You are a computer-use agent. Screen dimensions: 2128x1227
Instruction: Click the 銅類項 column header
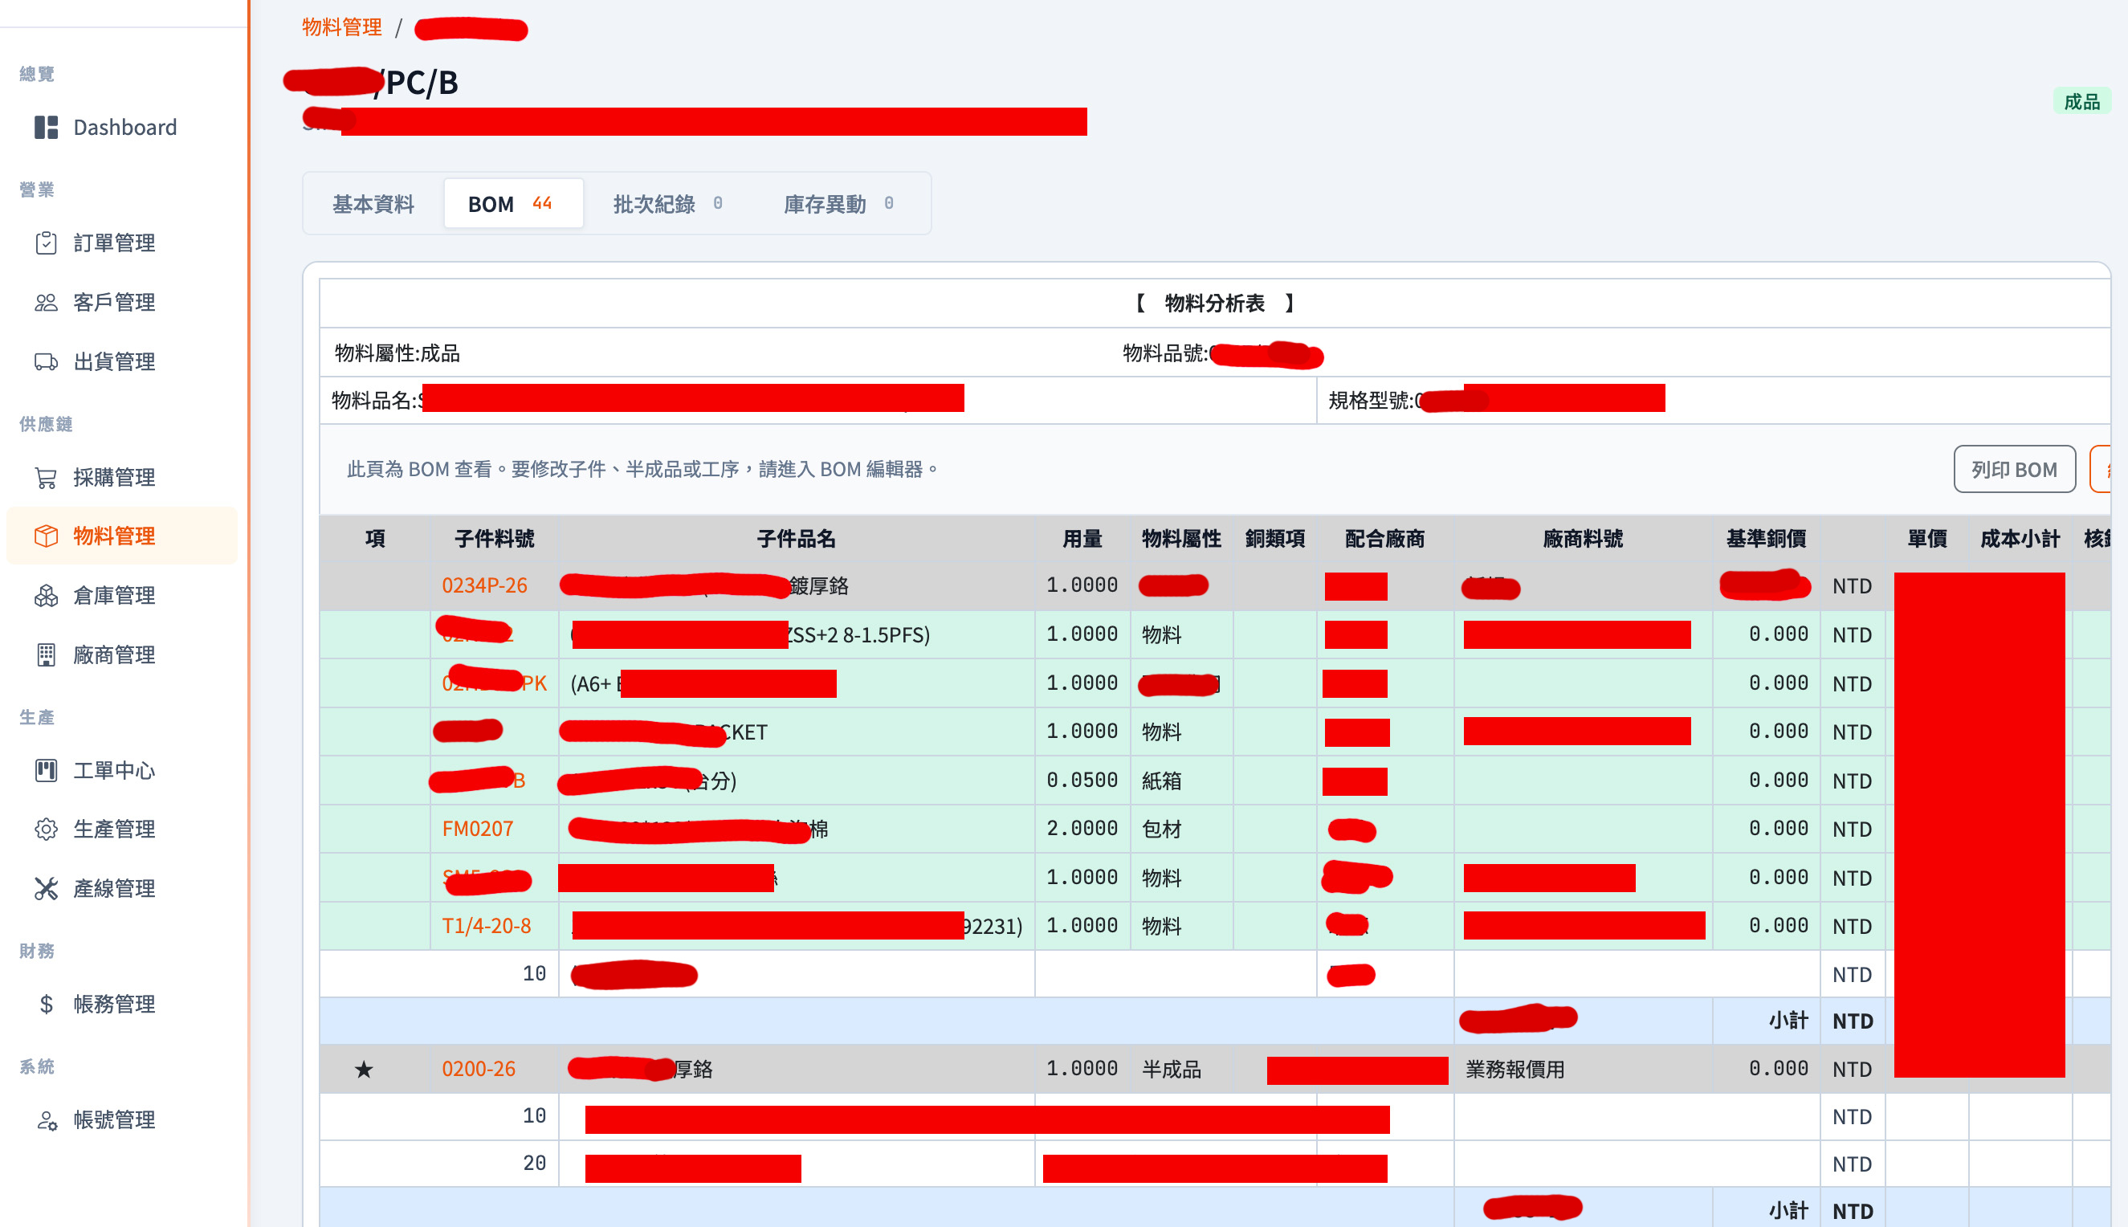(1275, 540)
